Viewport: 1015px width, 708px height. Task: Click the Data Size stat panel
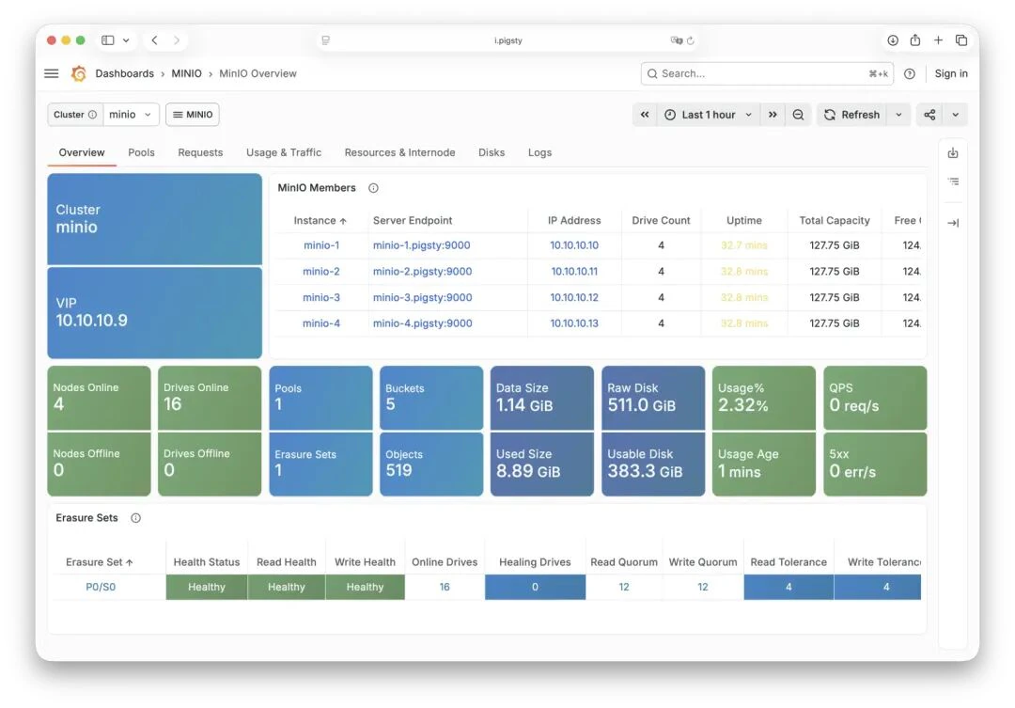click(542, 398)
